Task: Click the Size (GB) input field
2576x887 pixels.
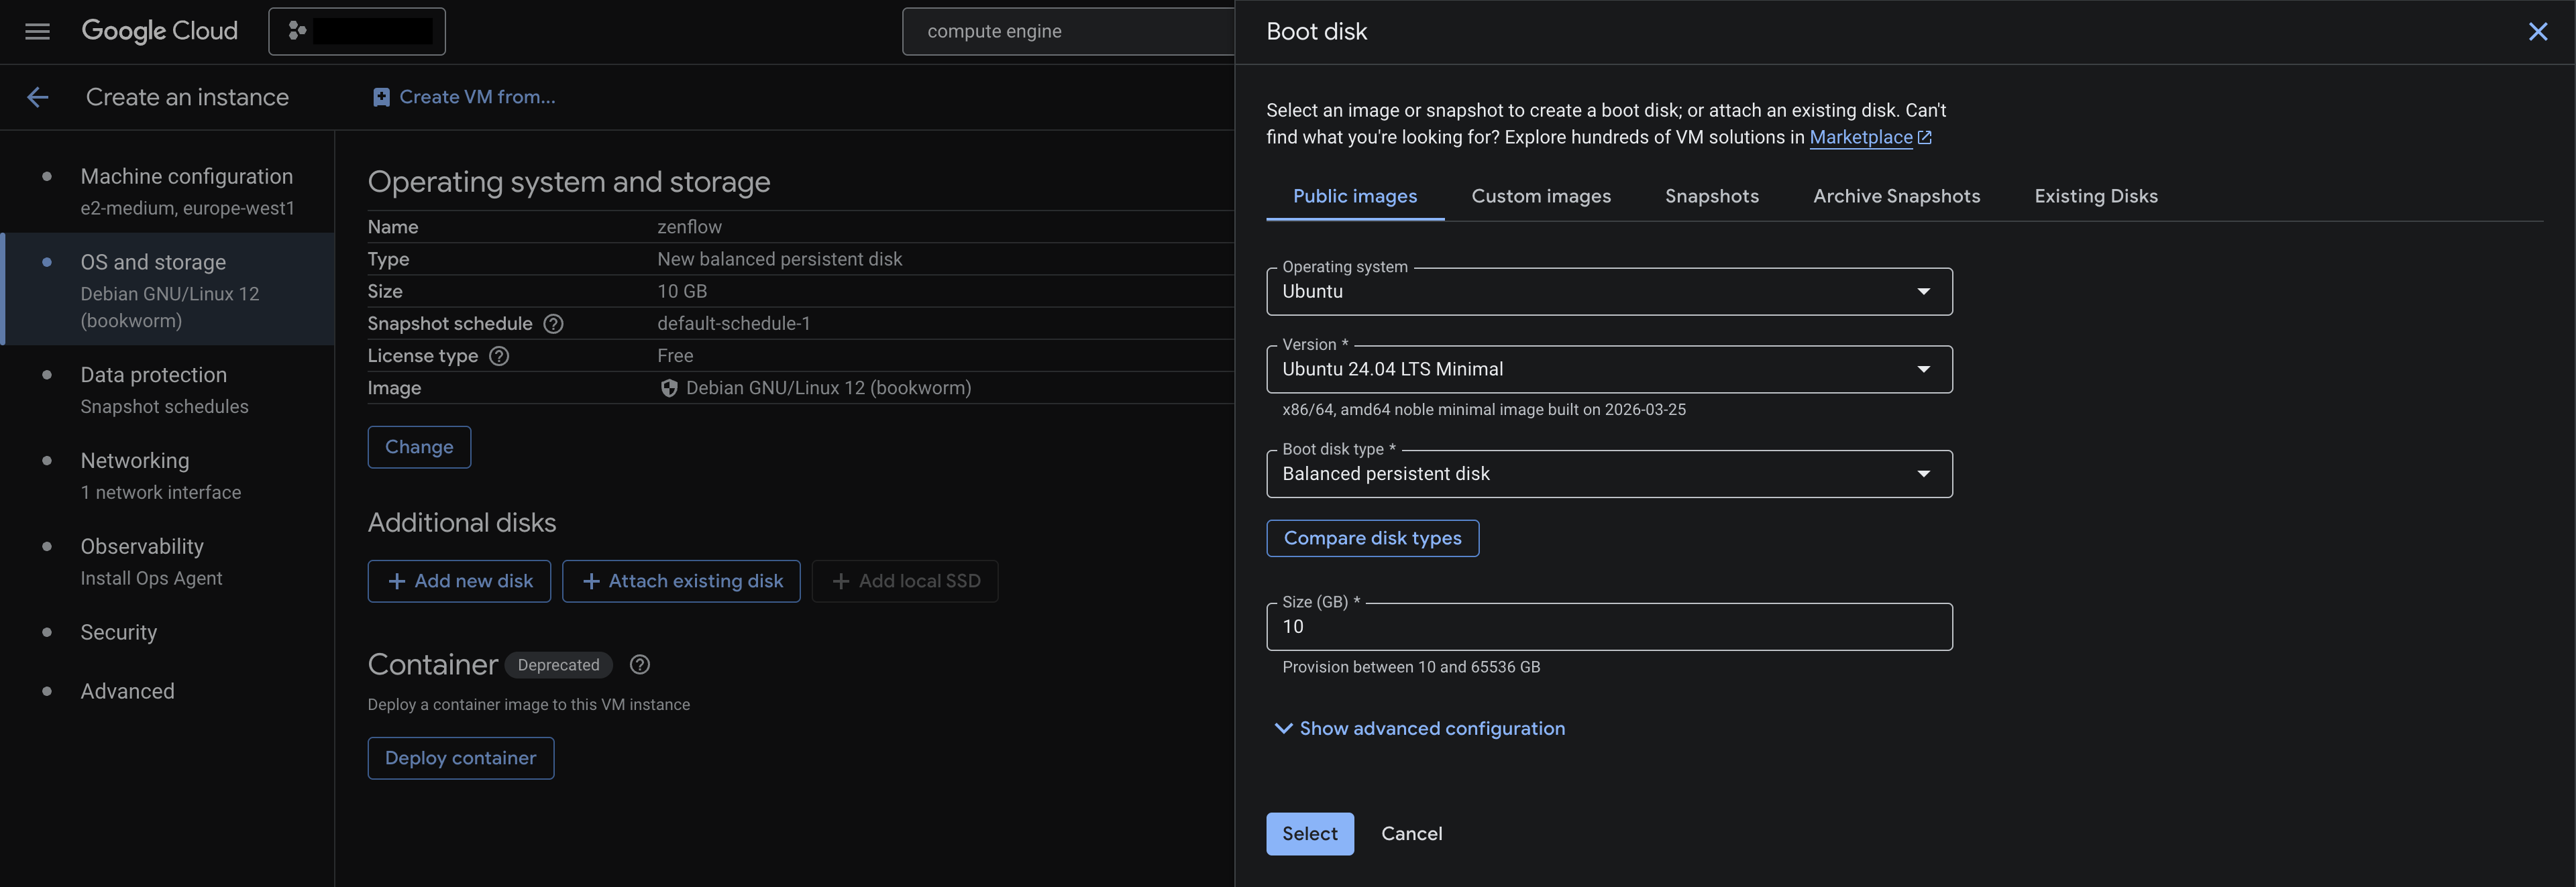Action: pyautogui.click(x=1609, y=628)
